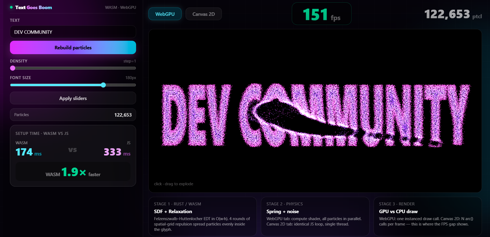Click the Rebuild particles button
The width and height of the screenshot is (490, 237).
(73, 47)
